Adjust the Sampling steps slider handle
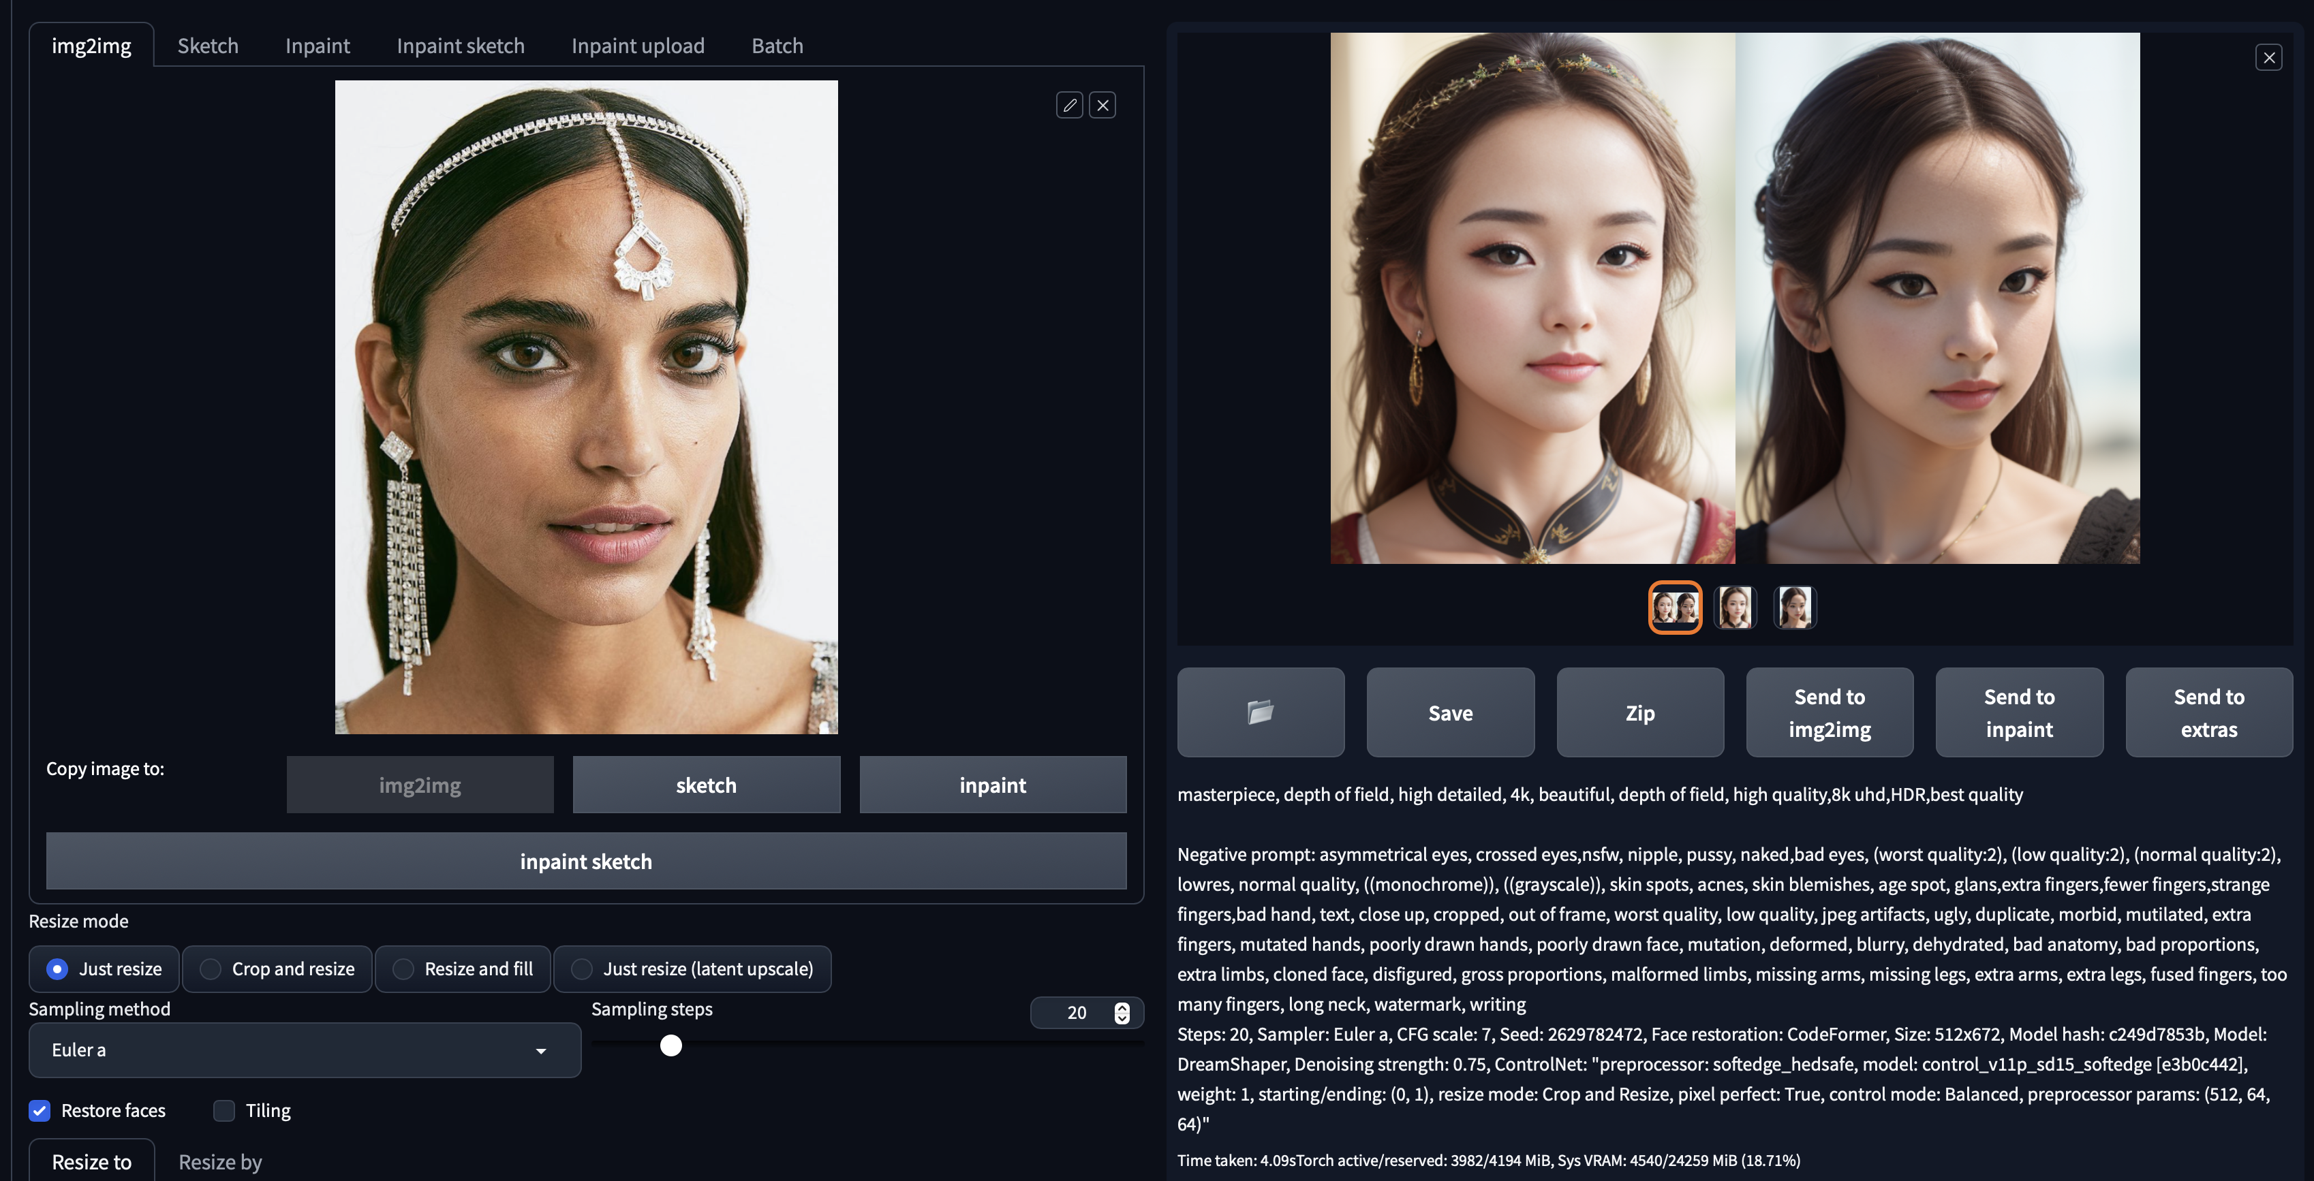The image size is (2314, 1181). 671,1045
